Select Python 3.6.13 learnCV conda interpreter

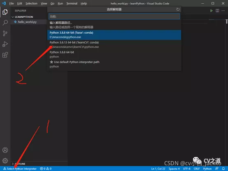point(114,45)
